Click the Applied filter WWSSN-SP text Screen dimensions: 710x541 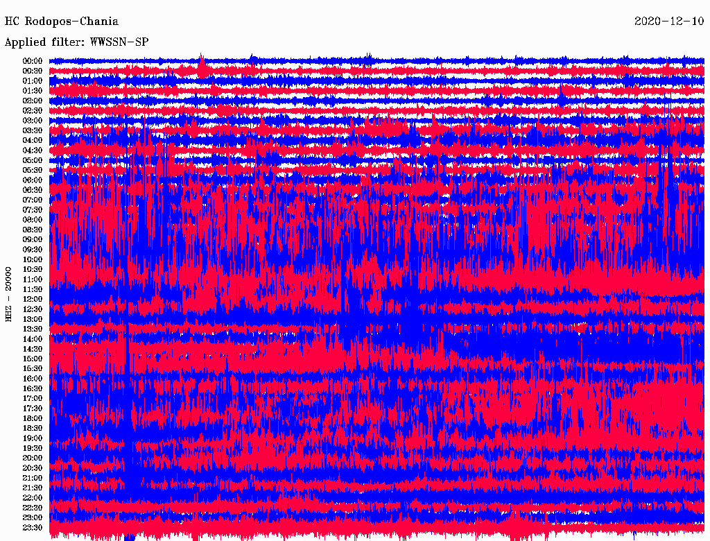(x=76, y=42)
